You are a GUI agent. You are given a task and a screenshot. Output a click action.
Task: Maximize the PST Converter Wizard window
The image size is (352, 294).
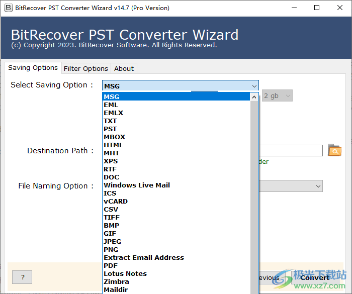coord(317,8)
